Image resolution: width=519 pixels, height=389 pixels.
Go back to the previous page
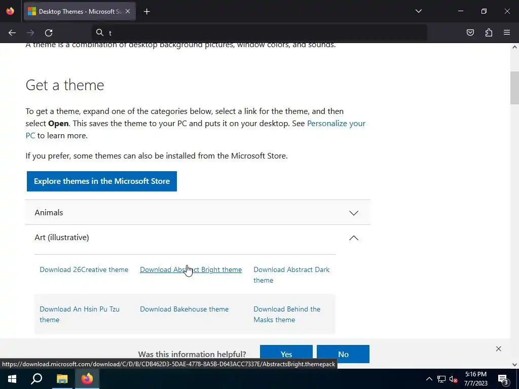click(12, 32)
